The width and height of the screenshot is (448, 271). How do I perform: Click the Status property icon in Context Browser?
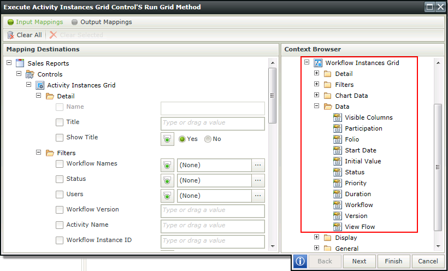[338, 172]
